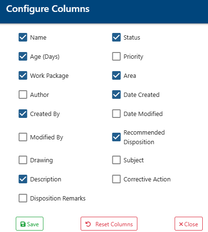Check Disposition Remarks checkbox
Image resolution: width=208 pixels, height=232 pixels.
[x=23, y=198]
